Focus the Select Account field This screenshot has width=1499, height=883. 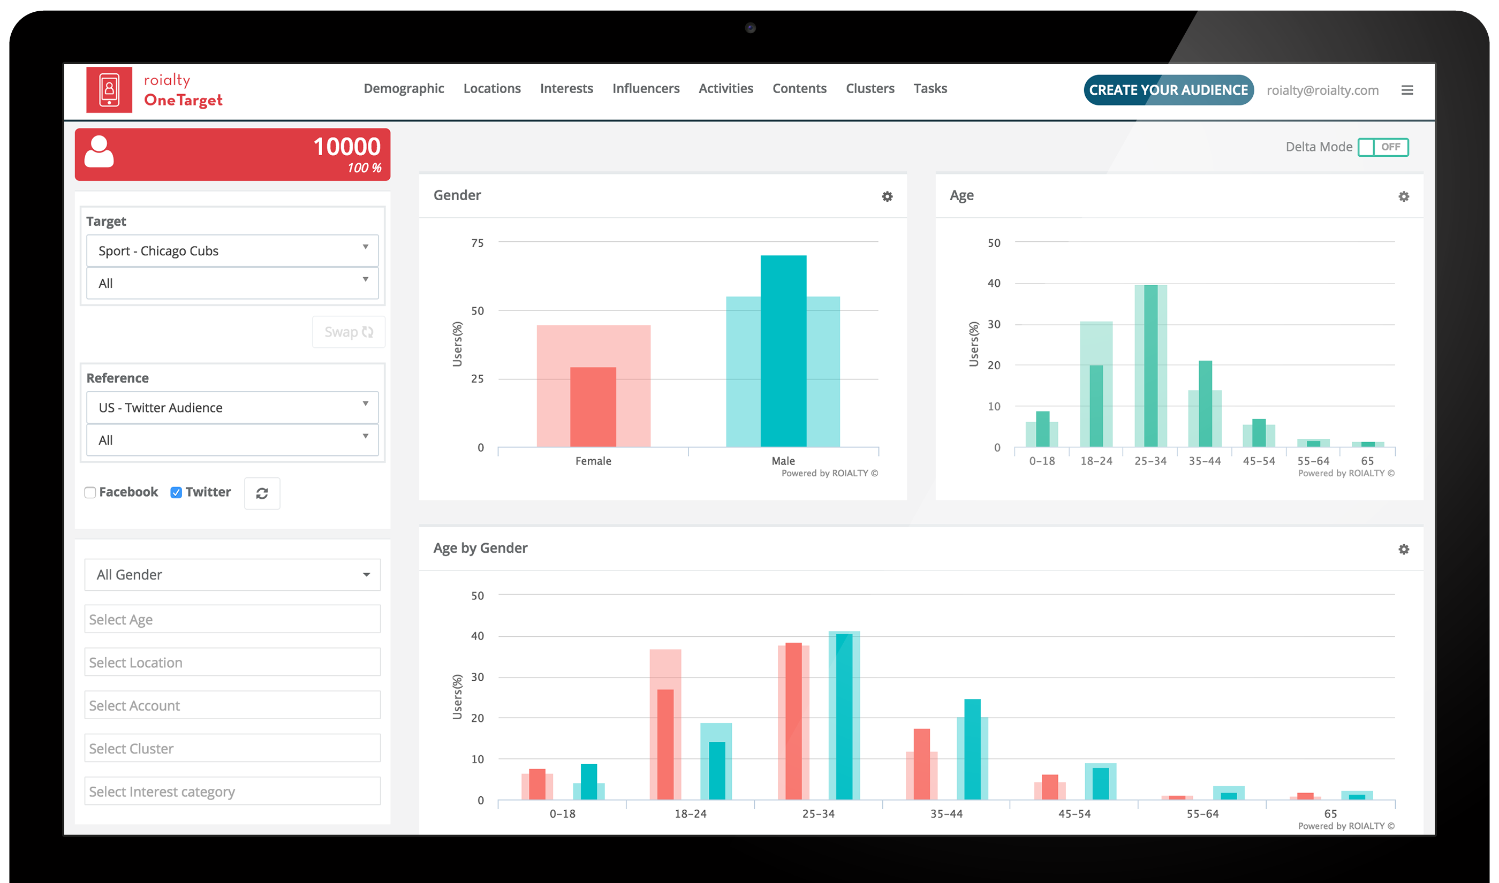(x=232, y=705)
